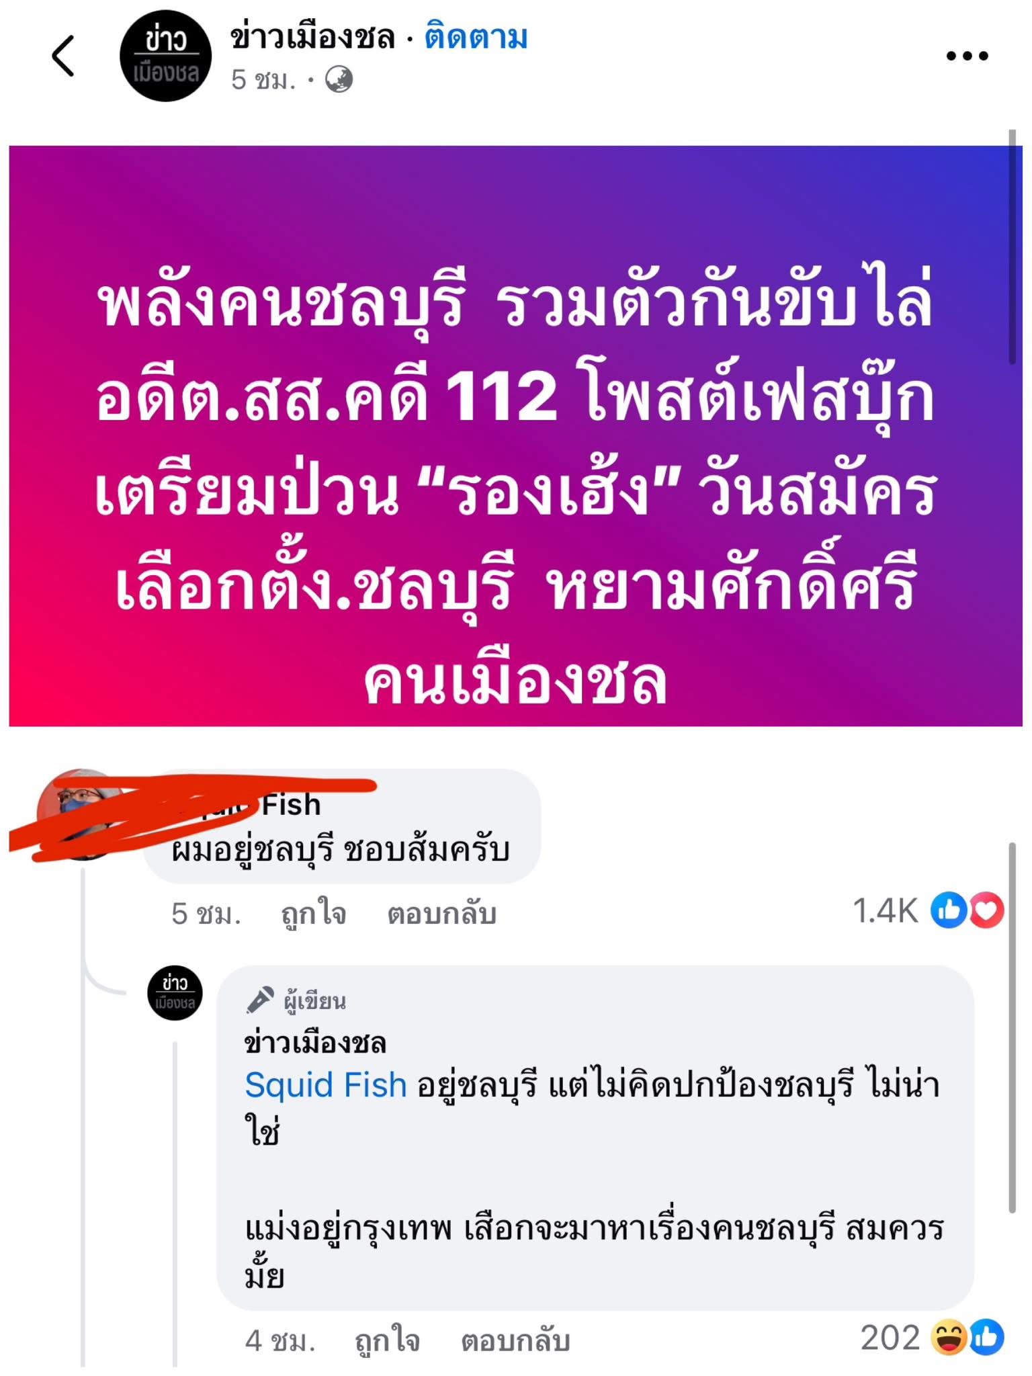1032x1376 pixels.
Task: Open the author reply's small avatar
Action: pyautogui.click(x=175, y=993)
